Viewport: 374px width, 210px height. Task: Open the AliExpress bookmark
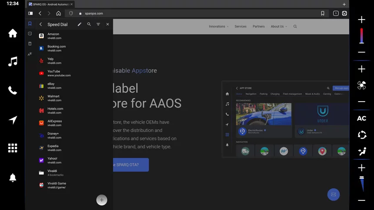(74, 123)
